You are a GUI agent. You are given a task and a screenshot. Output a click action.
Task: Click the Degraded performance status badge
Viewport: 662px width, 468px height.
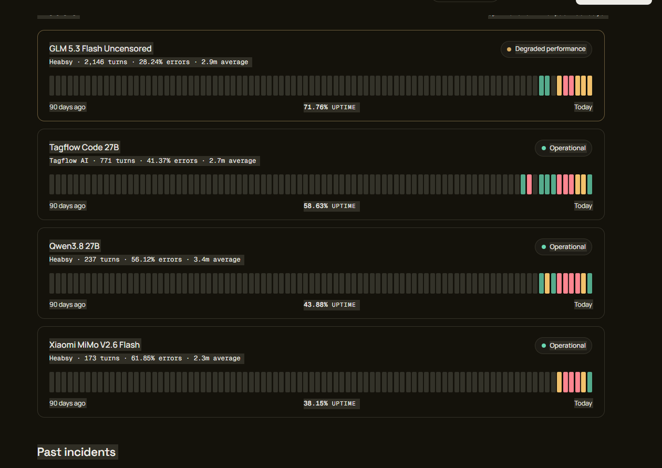[x=546, y=49]
